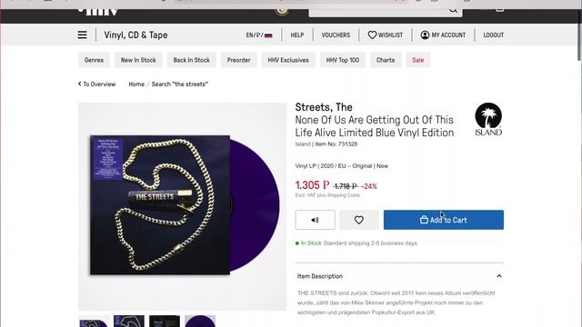This screenshot has width=582, height=327.
Task: Open the Sale category
Action: [x=418, y=60]
